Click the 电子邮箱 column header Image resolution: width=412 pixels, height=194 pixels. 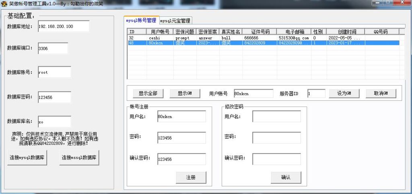(x=294, y=32)
